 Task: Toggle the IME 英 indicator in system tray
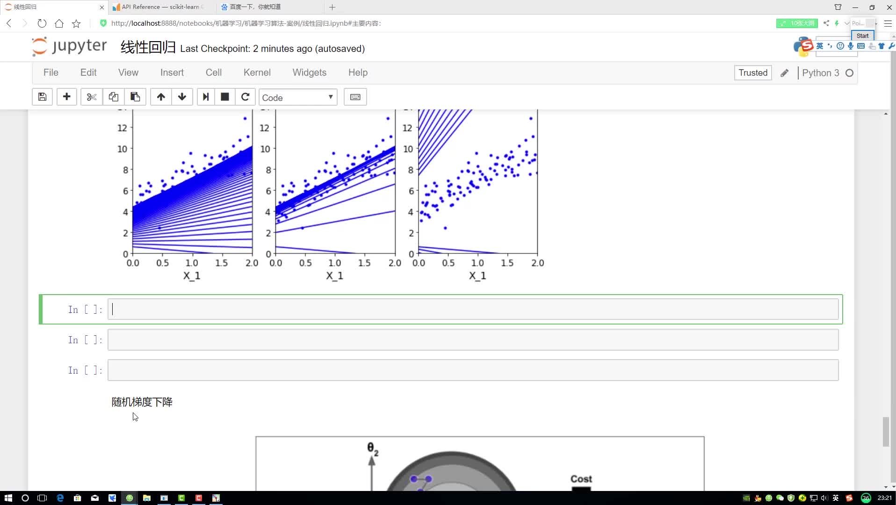pos(835,498)
